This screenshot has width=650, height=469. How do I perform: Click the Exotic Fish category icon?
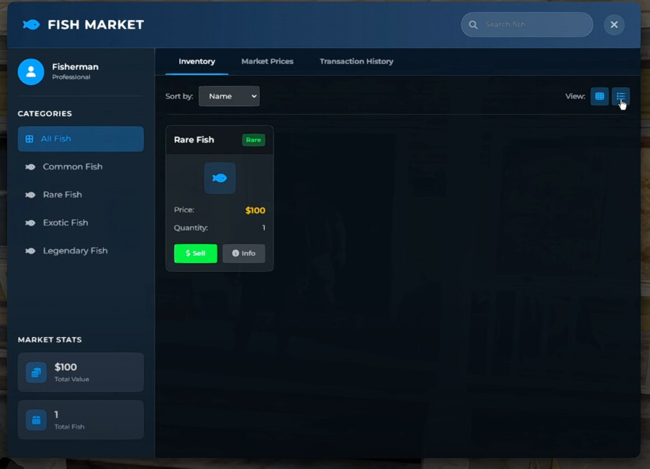tap(29, 223)
